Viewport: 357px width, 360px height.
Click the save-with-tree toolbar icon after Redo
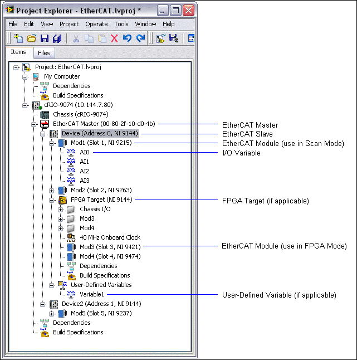(x=173, y=38)
